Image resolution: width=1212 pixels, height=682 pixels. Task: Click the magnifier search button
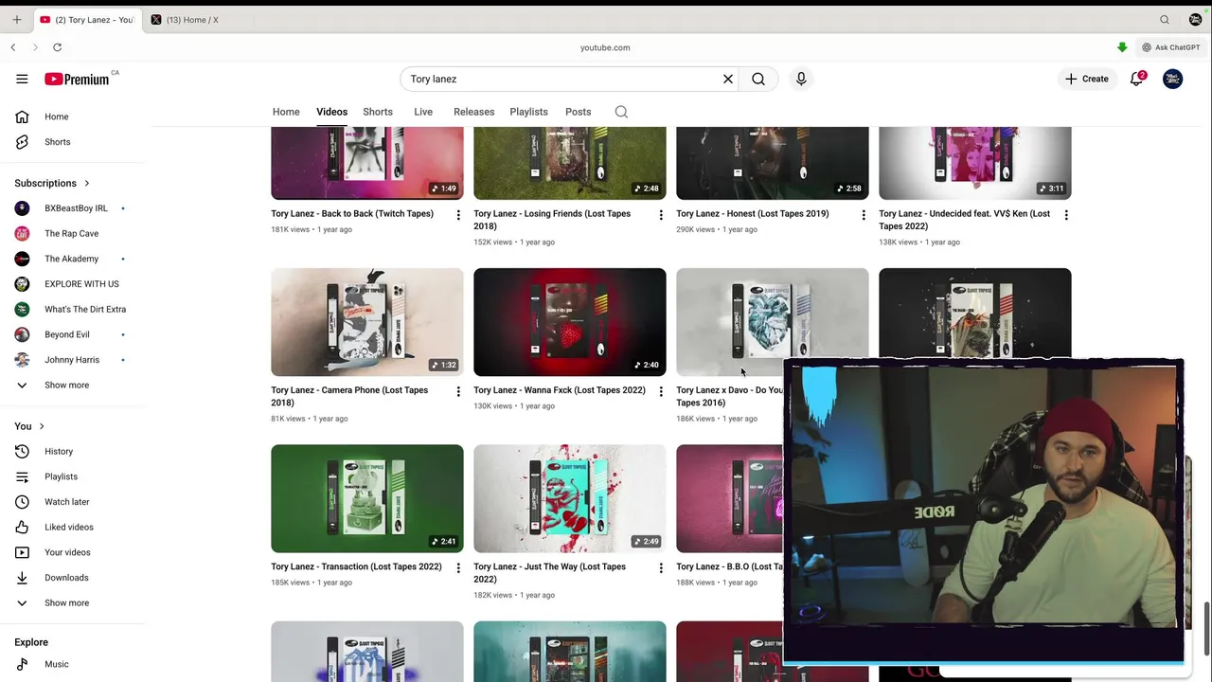pyautogui.click(x=758, y=79)
